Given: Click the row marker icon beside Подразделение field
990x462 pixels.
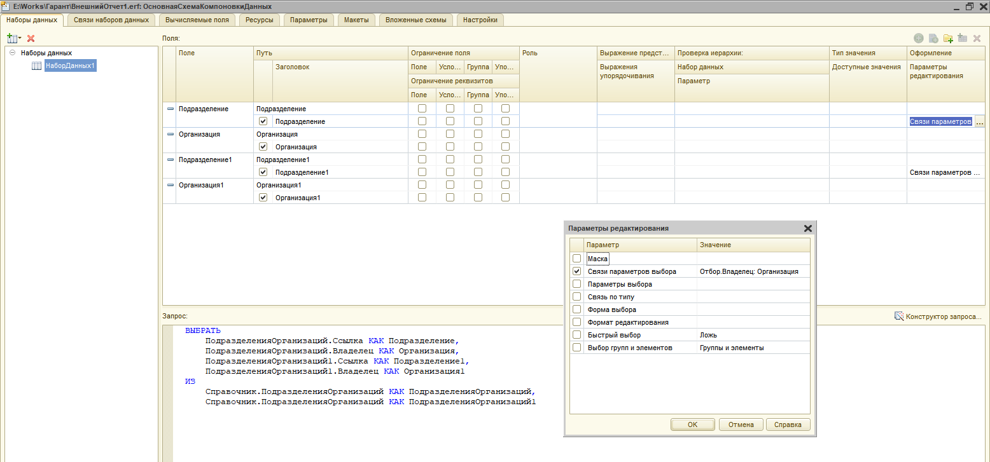Looking at the screenshot, I should tap(170, 109).
